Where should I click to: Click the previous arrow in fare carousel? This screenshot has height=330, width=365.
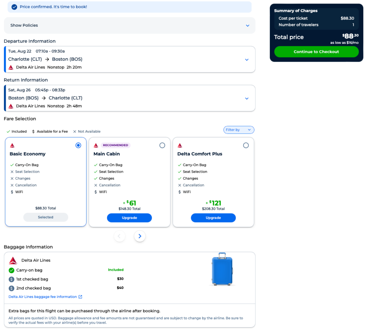click(x=119, y=236)
